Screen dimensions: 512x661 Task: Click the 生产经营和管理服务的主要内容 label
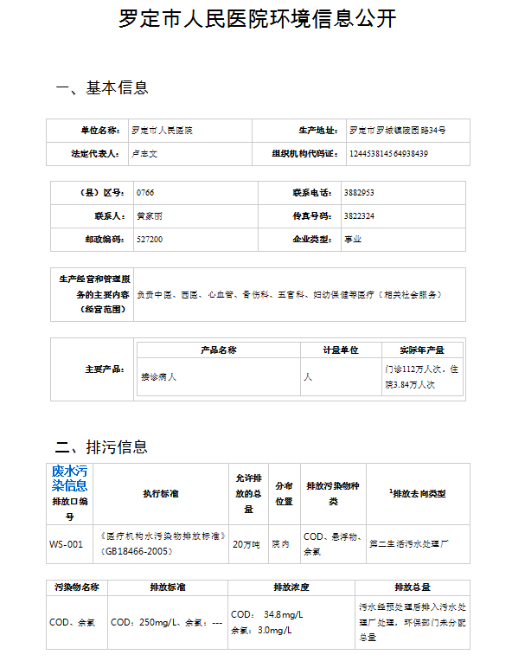95,294
